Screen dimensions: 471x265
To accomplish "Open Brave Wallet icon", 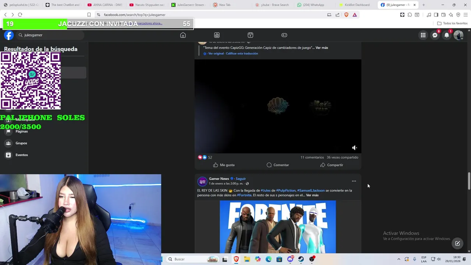I will 443,15.
